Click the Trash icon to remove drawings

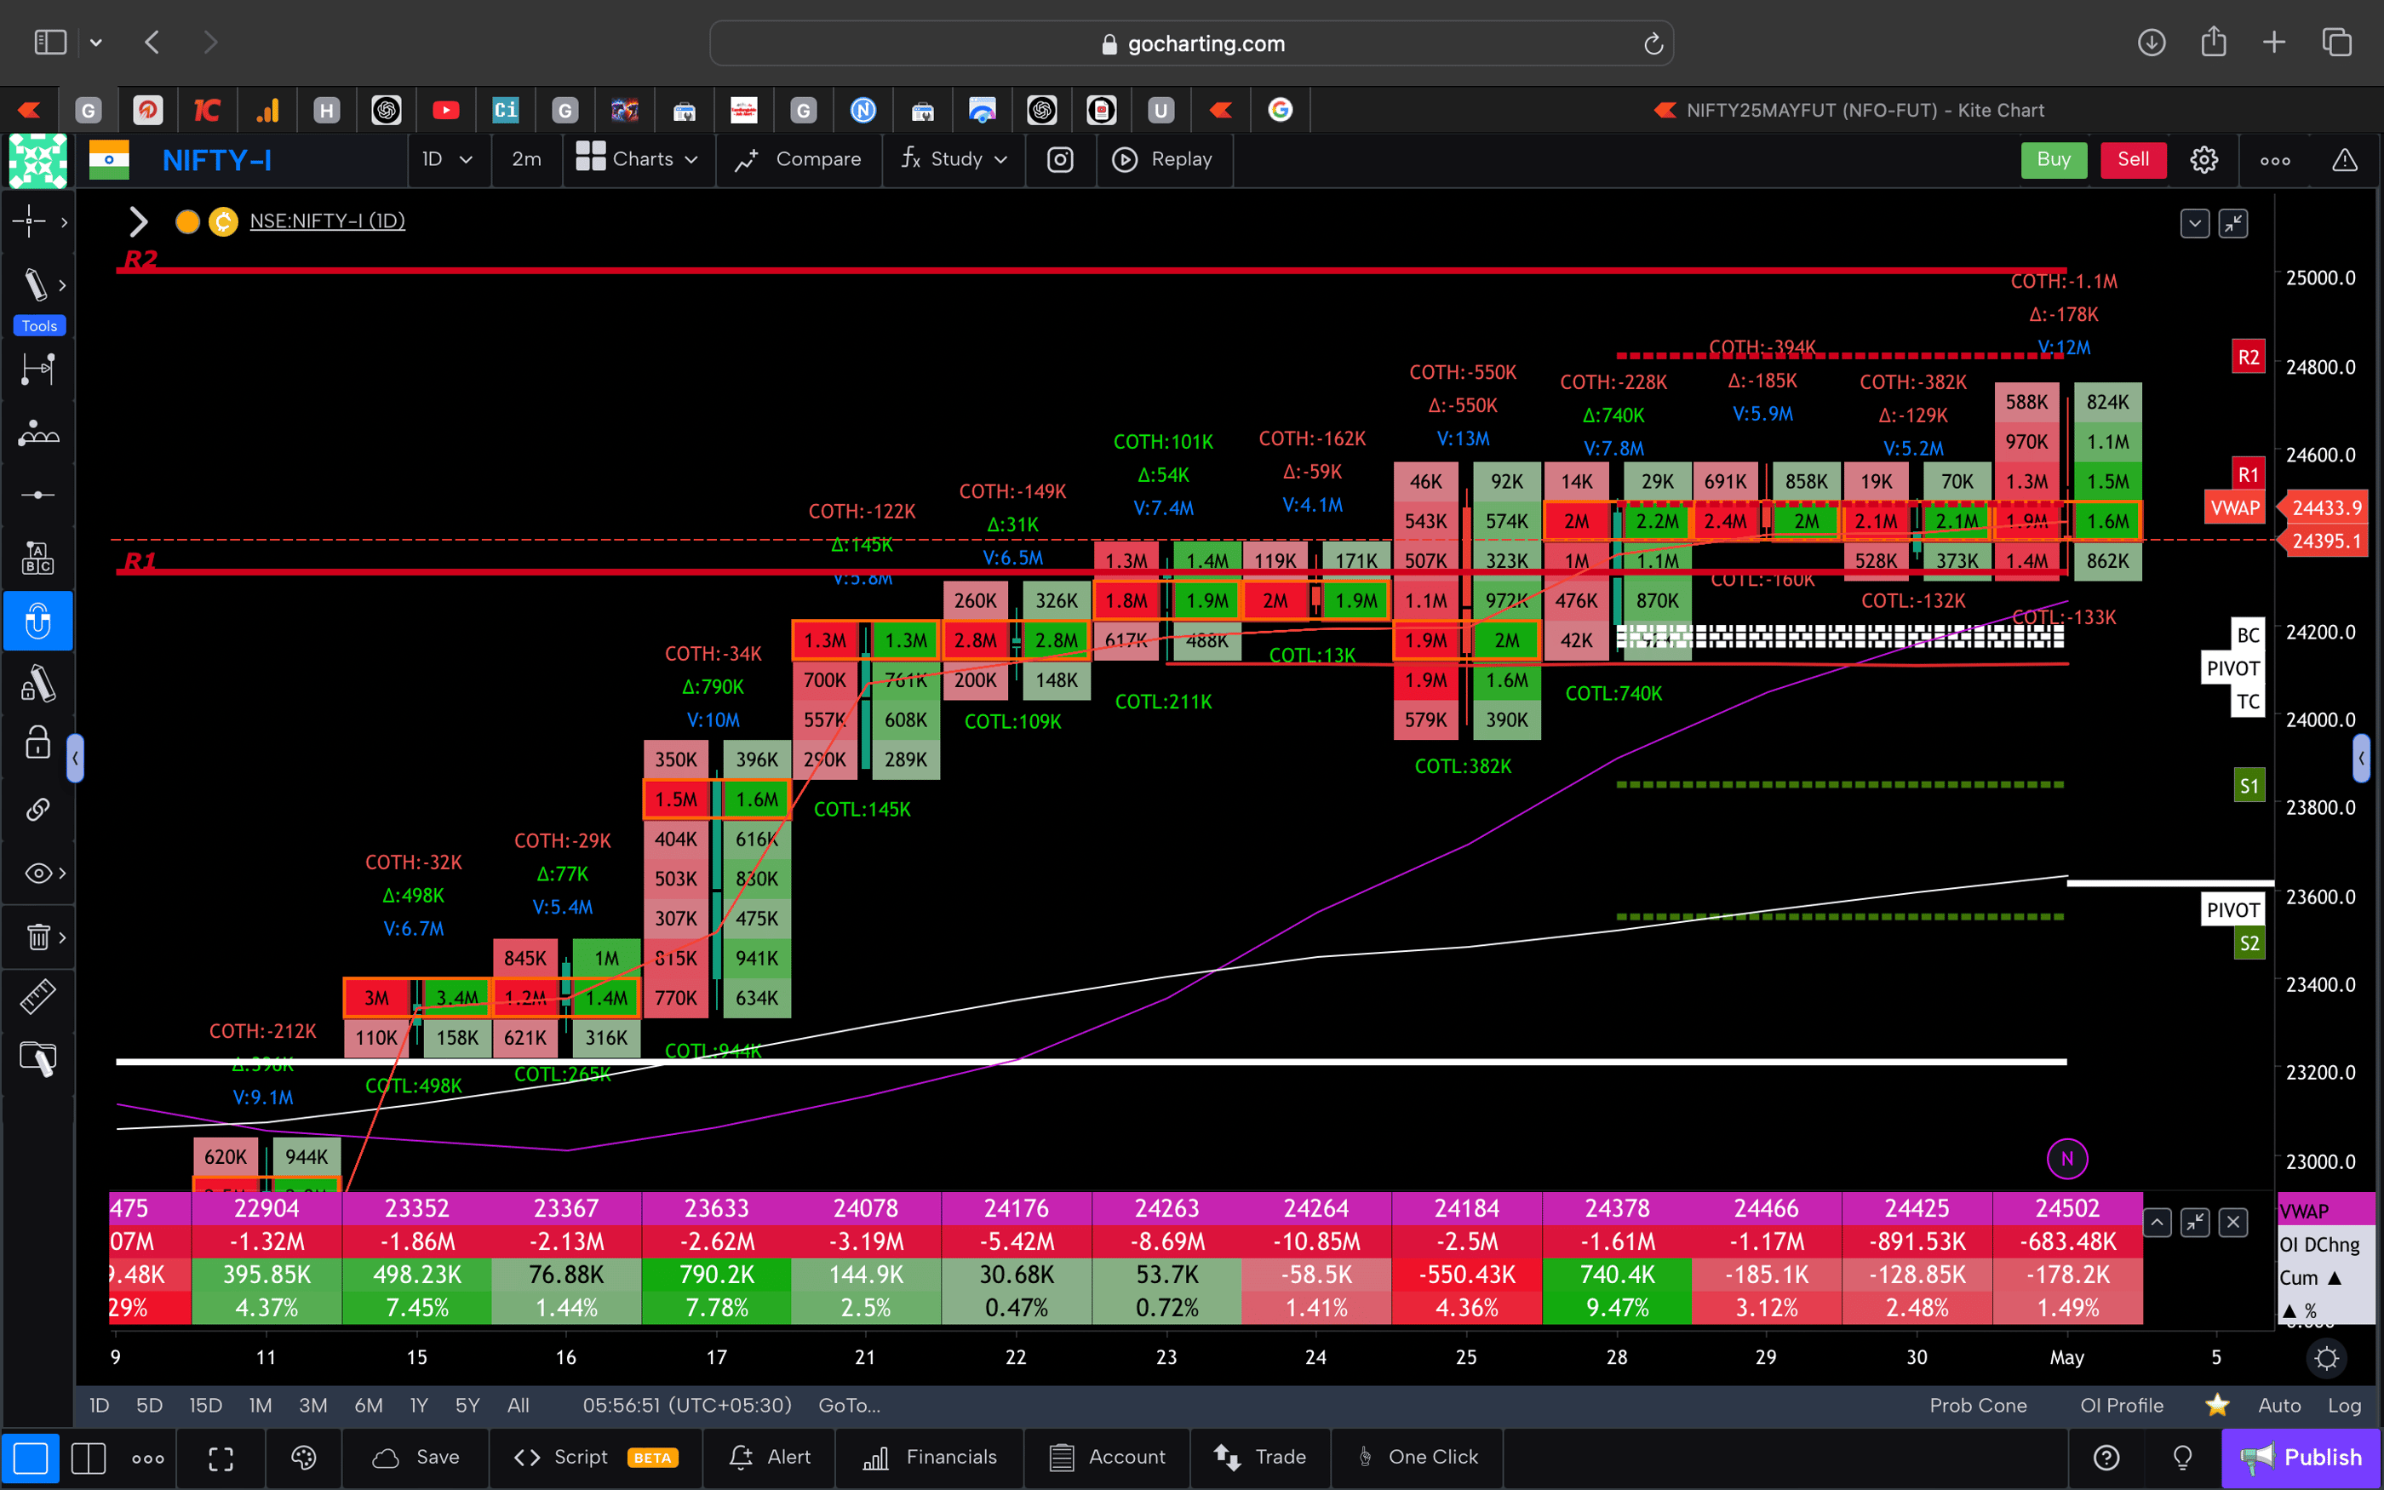pos(38,937)
